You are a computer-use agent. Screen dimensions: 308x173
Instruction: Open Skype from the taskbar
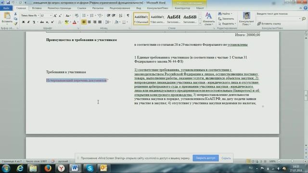click(x=90, y=168)
